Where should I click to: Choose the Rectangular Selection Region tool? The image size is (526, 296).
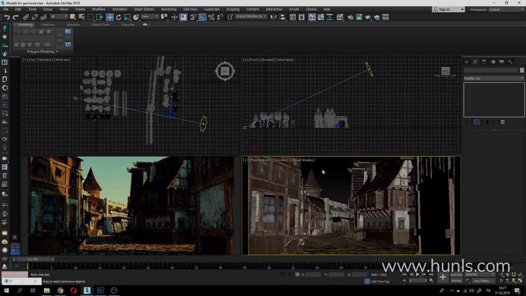[x=90, y=17]
